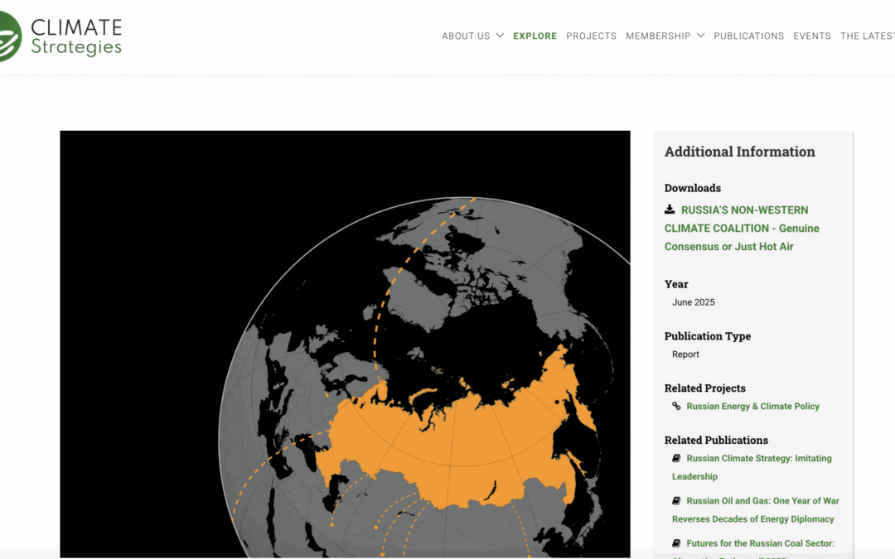Click the book icon beside Russian Climate Strategy
The image size is (895, 559).
tap(676, 458)
